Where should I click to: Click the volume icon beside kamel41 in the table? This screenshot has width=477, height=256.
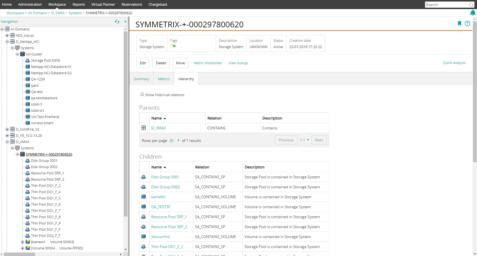pos(143,197)
